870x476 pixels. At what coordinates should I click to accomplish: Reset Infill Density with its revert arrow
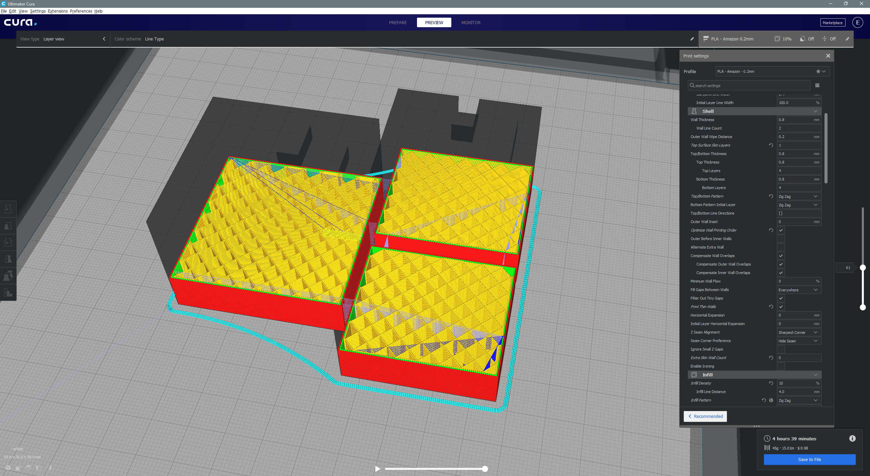[771, 383]
